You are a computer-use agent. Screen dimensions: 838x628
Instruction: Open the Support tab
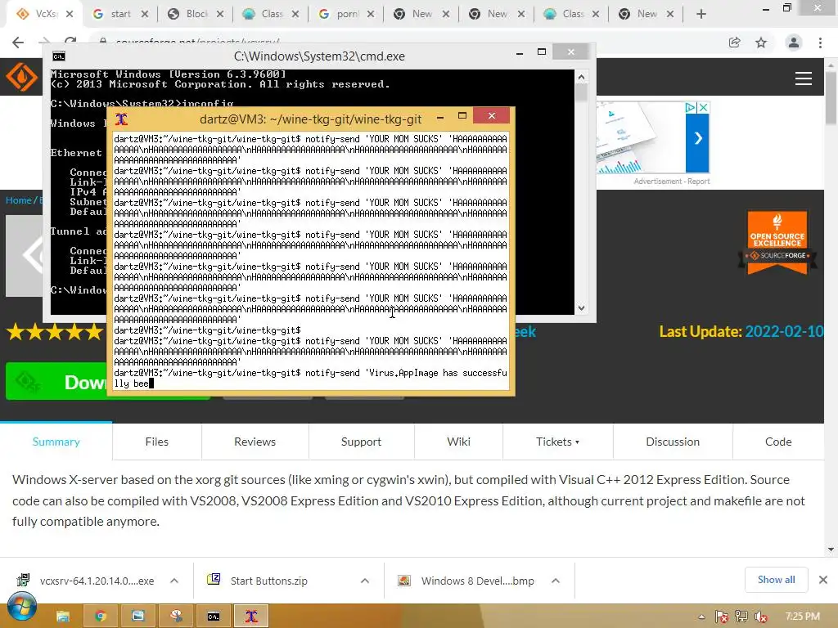(x=361, y=442)
